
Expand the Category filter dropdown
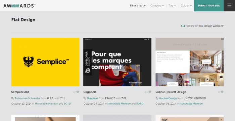[x=157, y=6]
